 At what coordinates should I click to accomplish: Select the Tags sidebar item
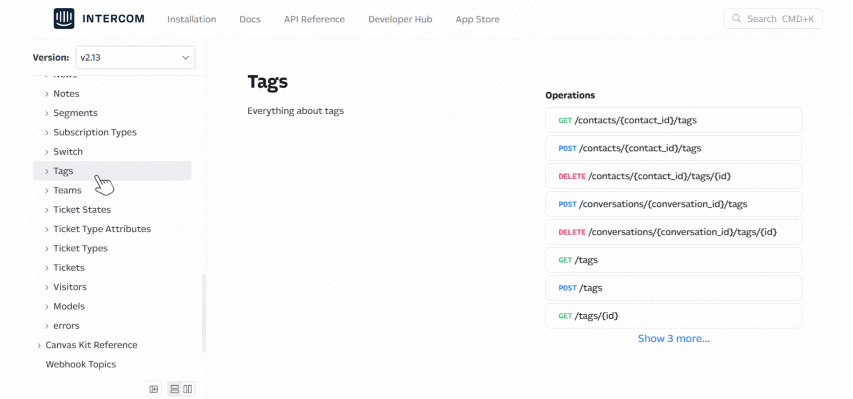pyautogui.click(x=112, y=171)
